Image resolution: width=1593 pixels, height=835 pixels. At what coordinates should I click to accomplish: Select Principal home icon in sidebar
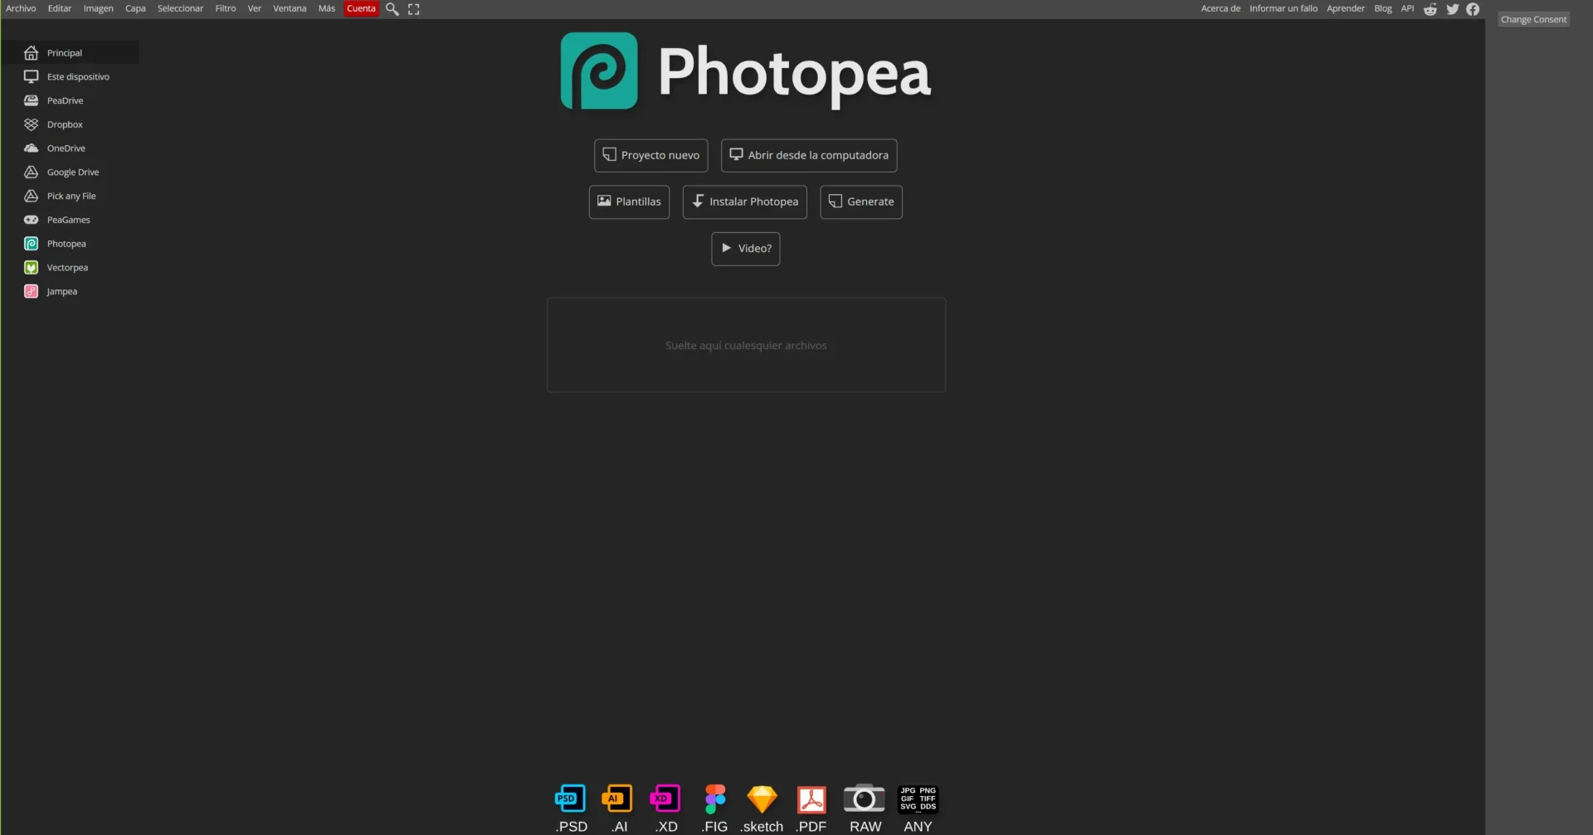(32, 53)
